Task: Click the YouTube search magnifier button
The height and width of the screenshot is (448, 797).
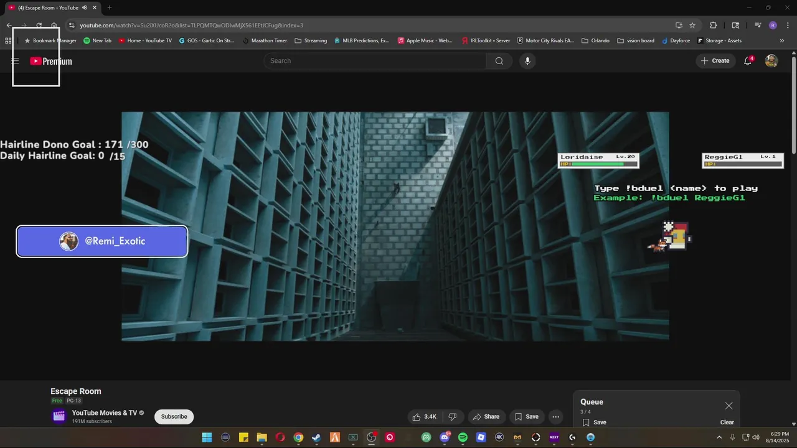Action: (x=499, y=61)
